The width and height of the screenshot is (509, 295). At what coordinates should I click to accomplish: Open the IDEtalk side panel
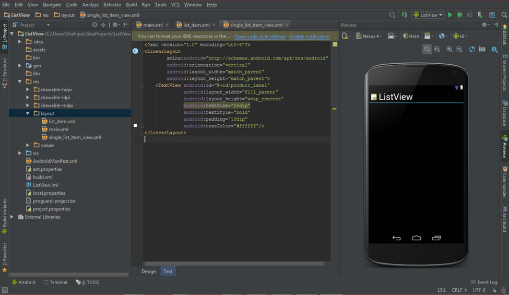(x=505, y=34)
